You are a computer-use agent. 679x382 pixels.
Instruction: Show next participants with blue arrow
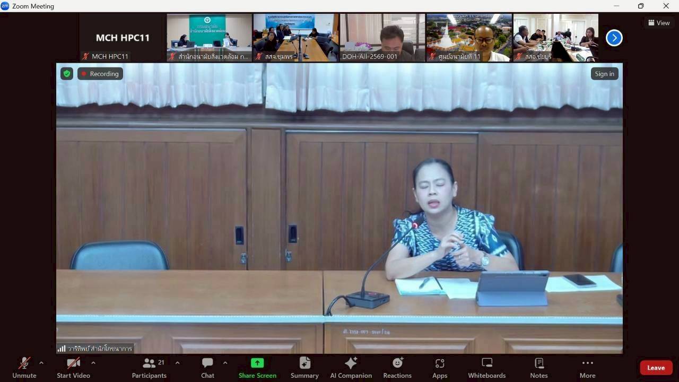click(x=614, y=38)
